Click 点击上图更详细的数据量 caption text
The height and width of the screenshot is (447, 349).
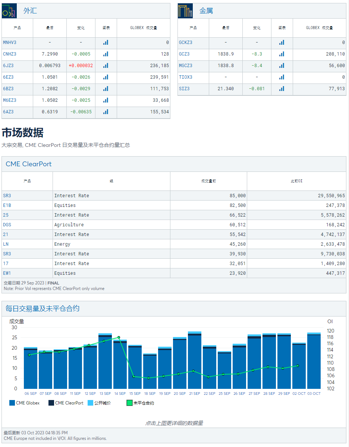click(174, 424)
